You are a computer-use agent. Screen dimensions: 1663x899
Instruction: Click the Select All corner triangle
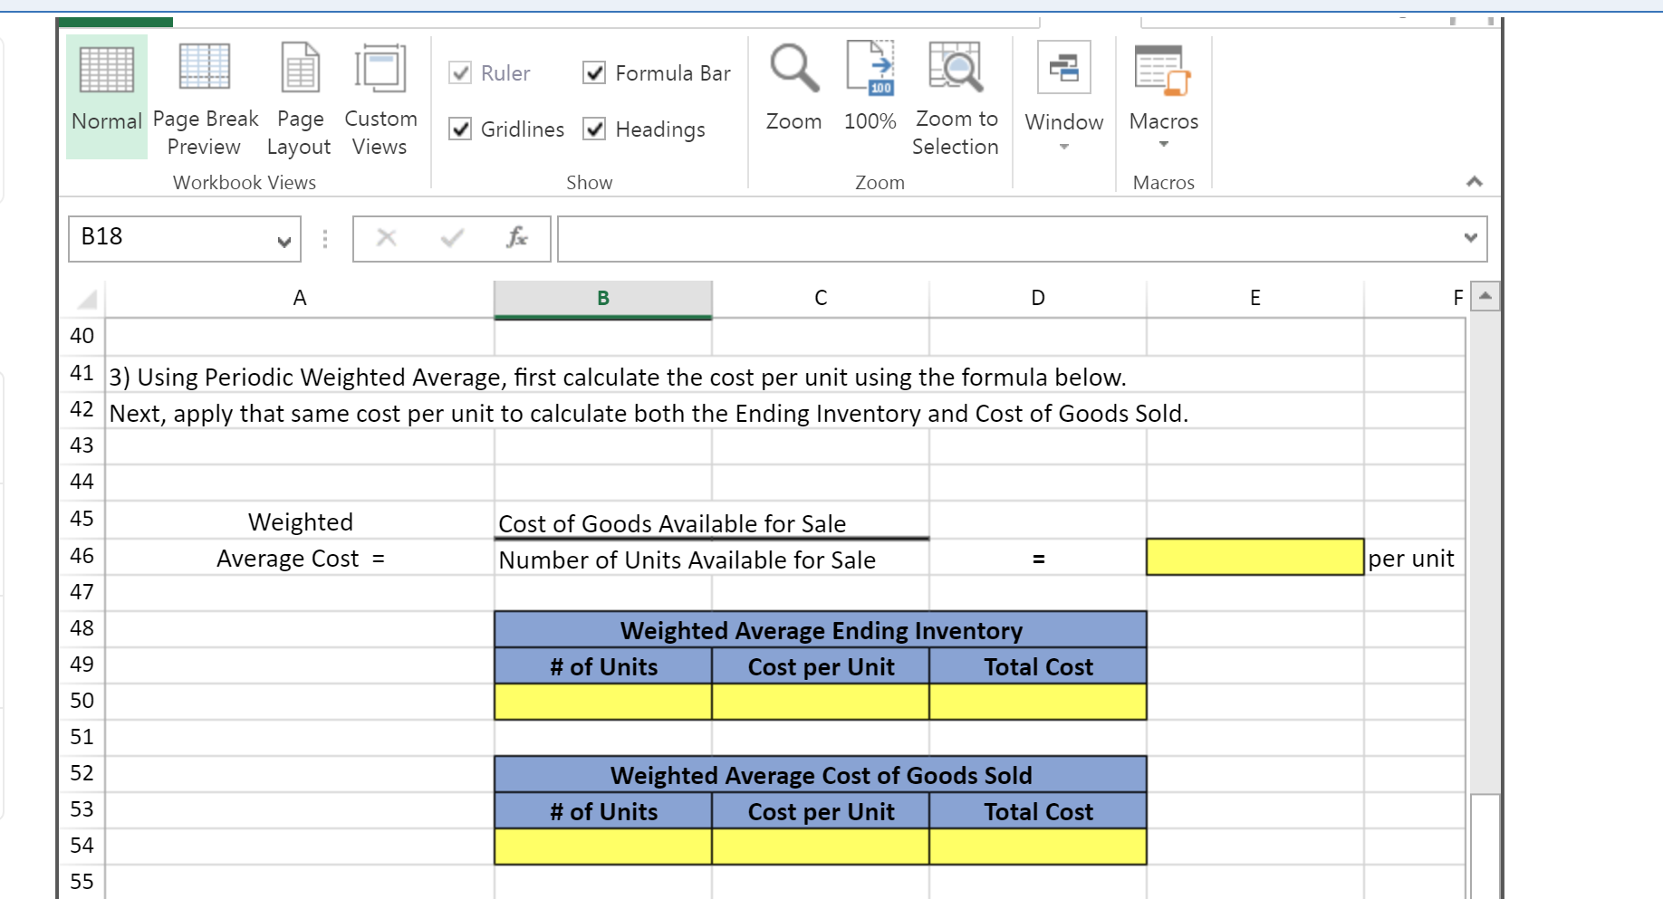pos(87,299)
